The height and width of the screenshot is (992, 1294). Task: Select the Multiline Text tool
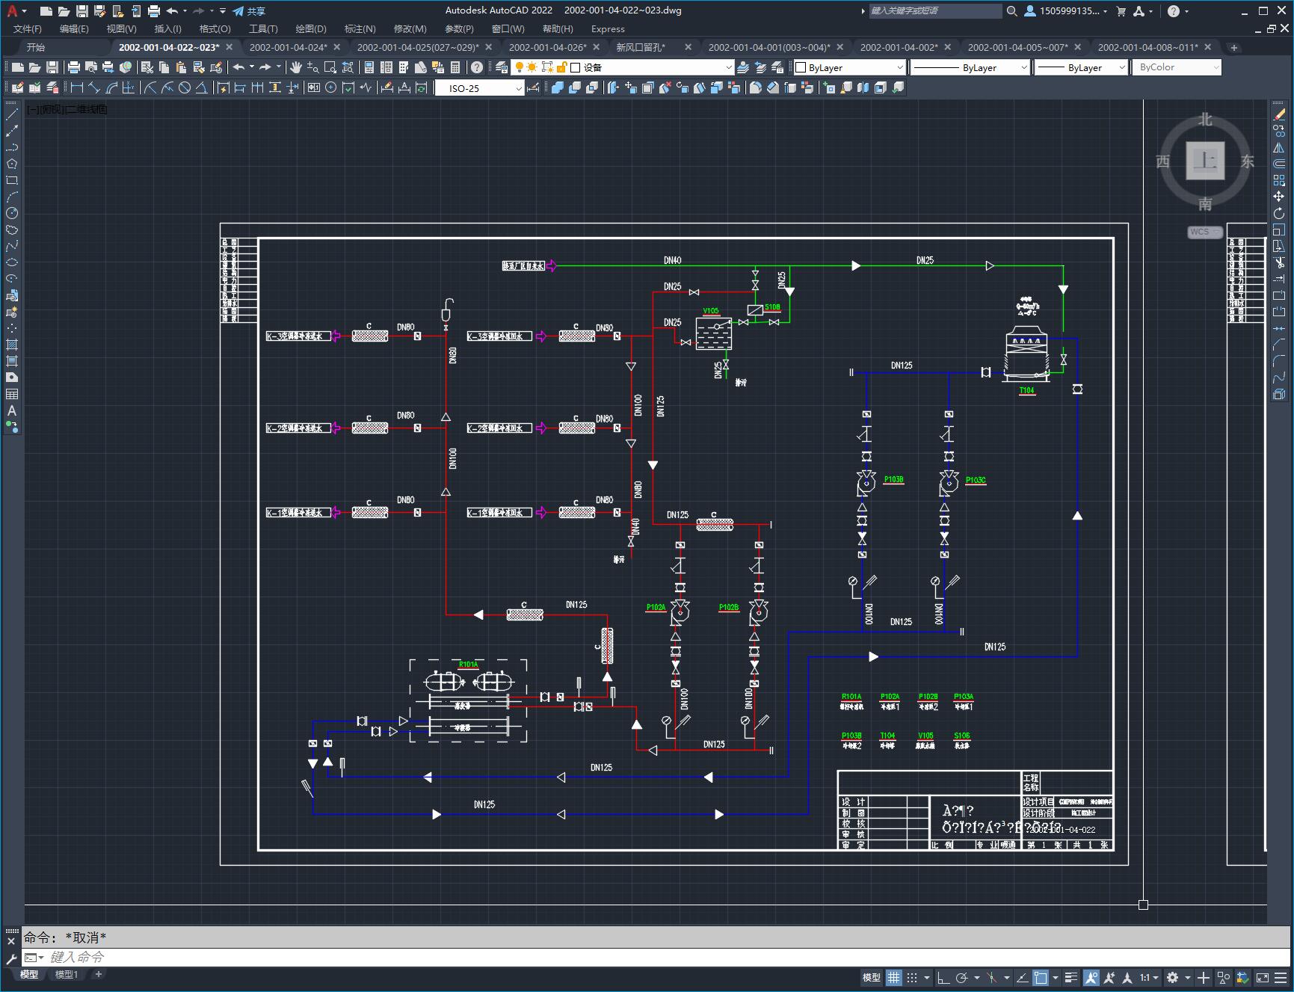(x=12, y=410)
